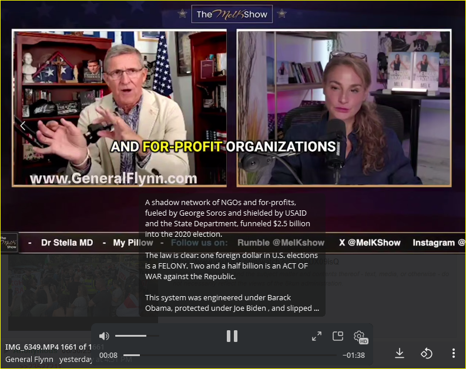Screen dimensions: 466x369
Task: Click the caption paragraph about Barack Obama
Action: [x=232, y=303]
